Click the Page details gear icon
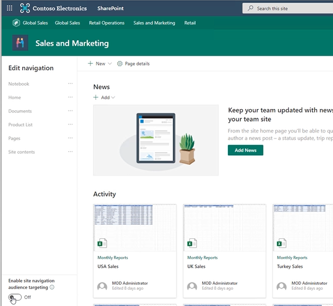Viewport: 333px width, 306px height. [x=120, y=63]
